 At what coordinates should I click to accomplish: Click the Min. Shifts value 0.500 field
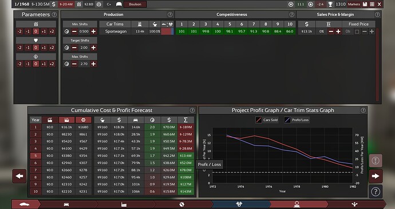(84, 31)
